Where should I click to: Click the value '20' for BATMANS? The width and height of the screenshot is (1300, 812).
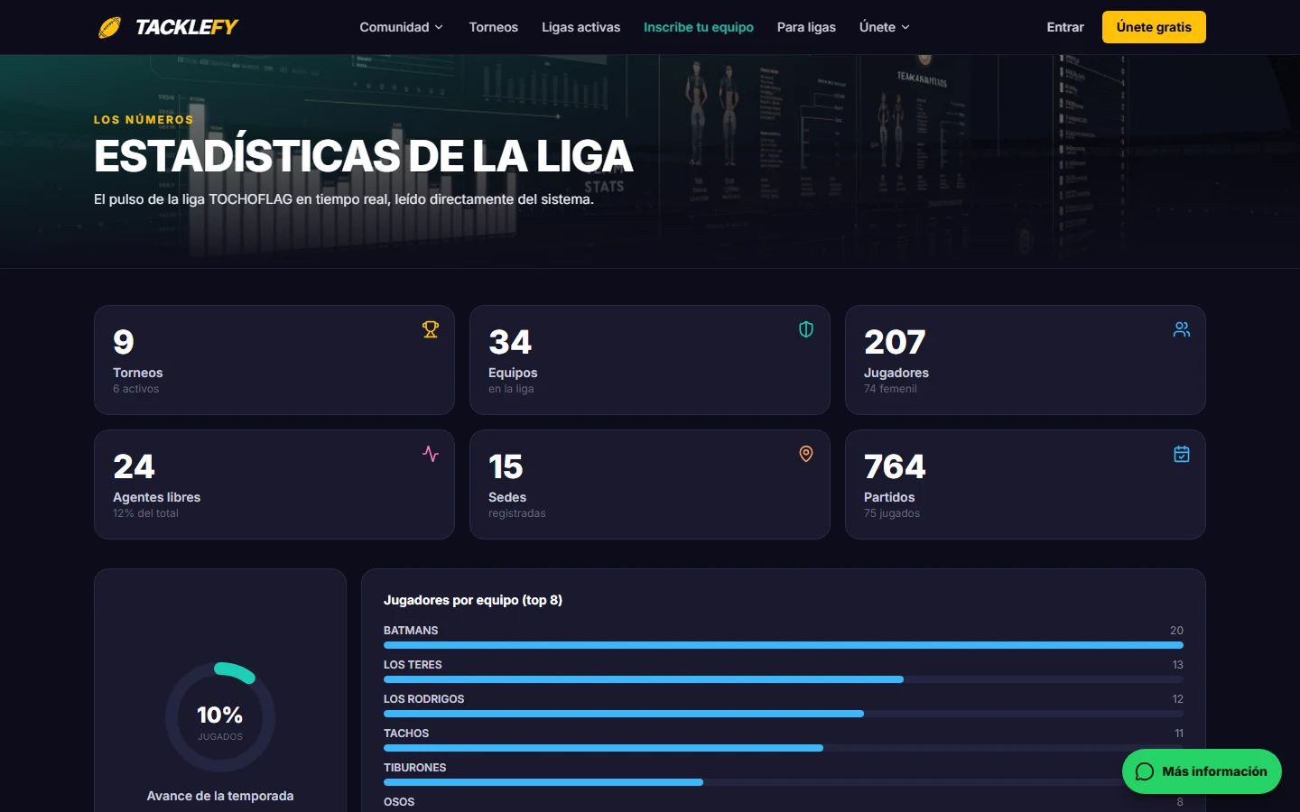click(1176, 631)
